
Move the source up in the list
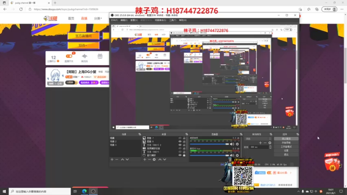click(x=160, y=159)
